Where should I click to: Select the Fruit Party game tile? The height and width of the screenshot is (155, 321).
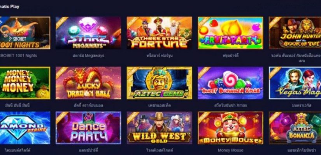coord(230,33)
